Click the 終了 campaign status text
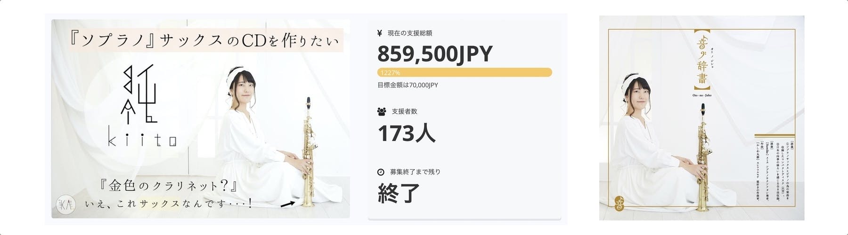Screen dimensions: 848x235 click(399, 193)
